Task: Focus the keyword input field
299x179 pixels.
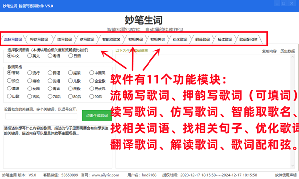Action: tap(41, 116)
